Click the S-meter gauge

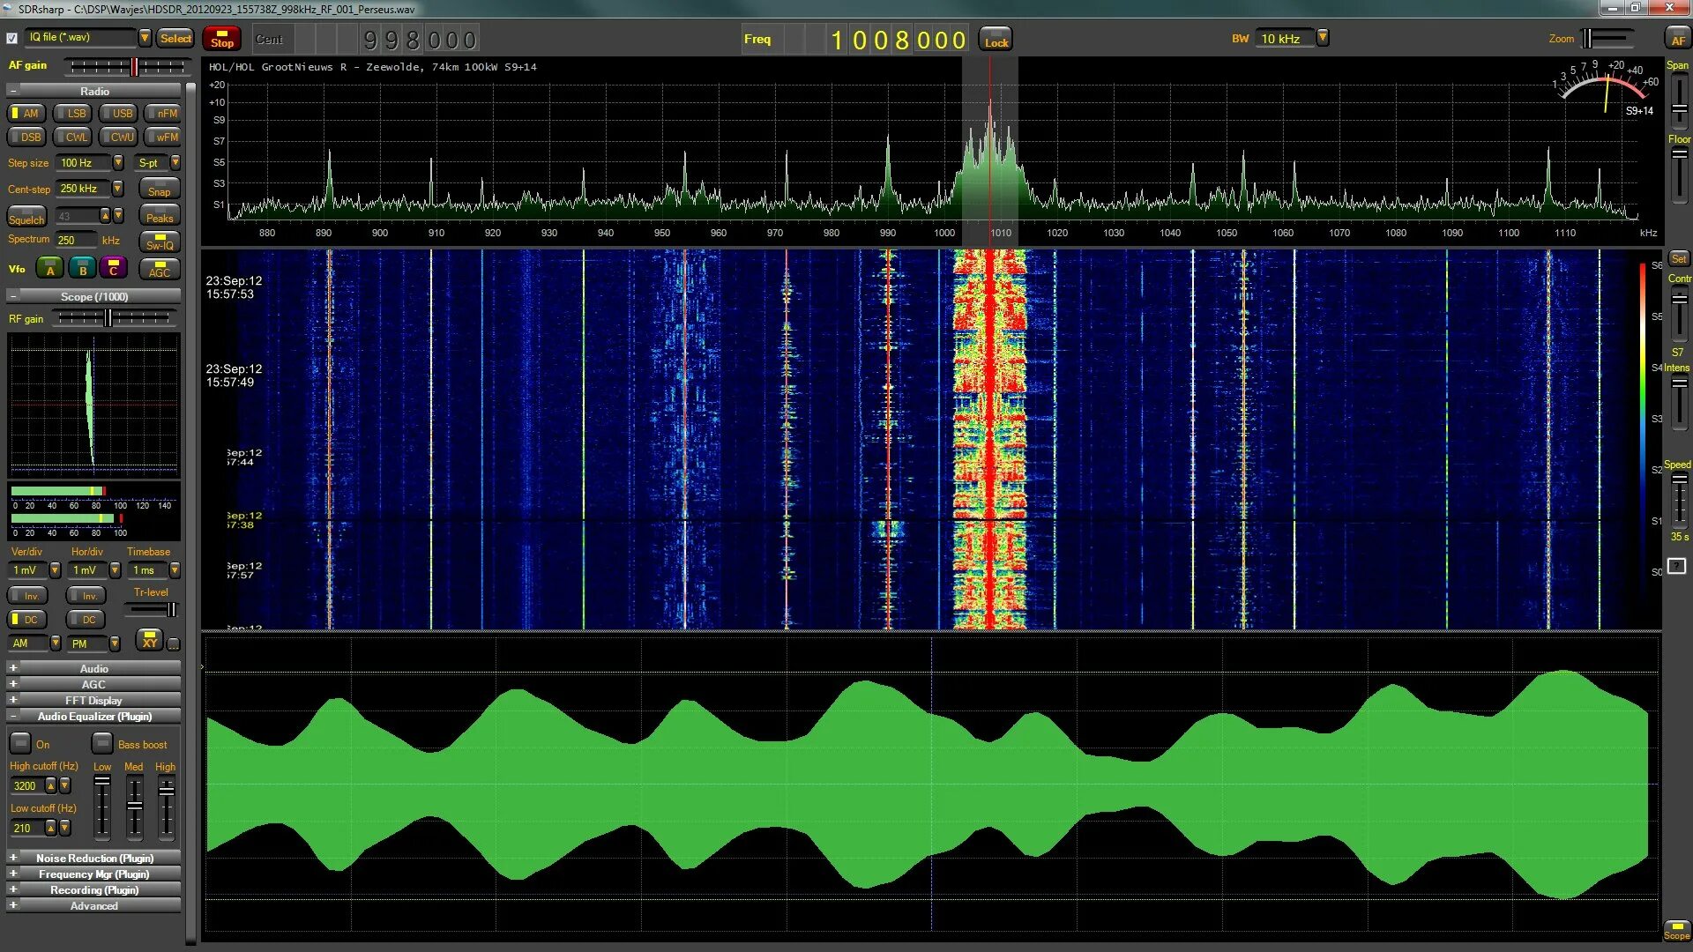(x=1605, y=88)
